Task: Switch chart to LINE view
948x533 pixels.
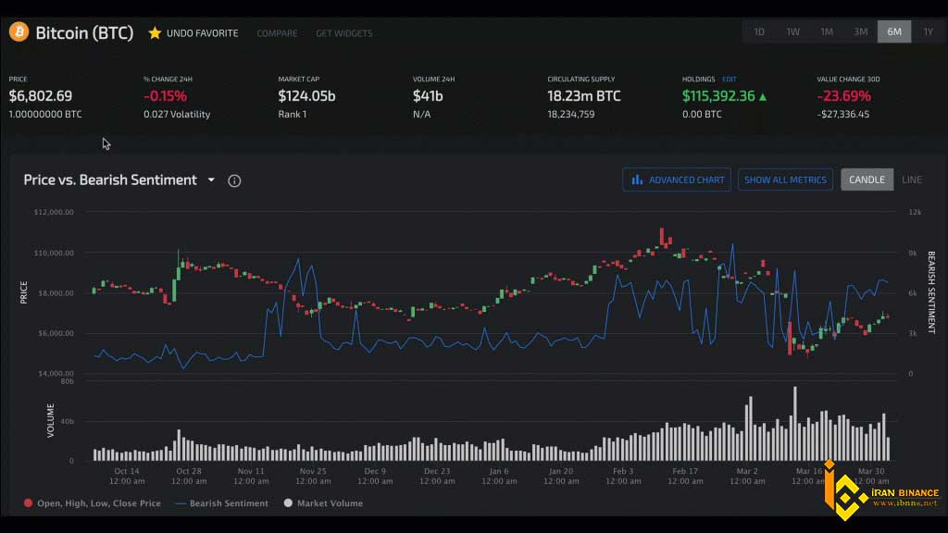Action: [x=912, y=180]
